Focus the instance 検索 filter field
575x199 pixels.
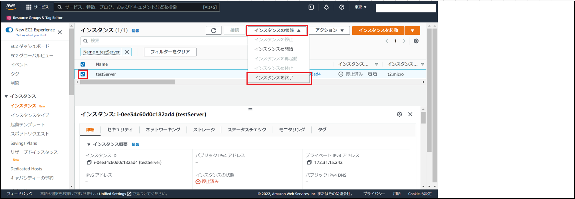click(164, 41)
